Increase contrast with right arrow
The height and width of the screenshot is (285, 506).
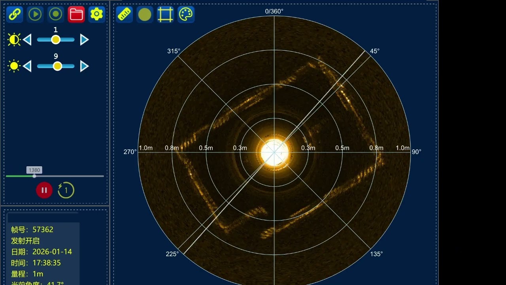coord(84,40)
